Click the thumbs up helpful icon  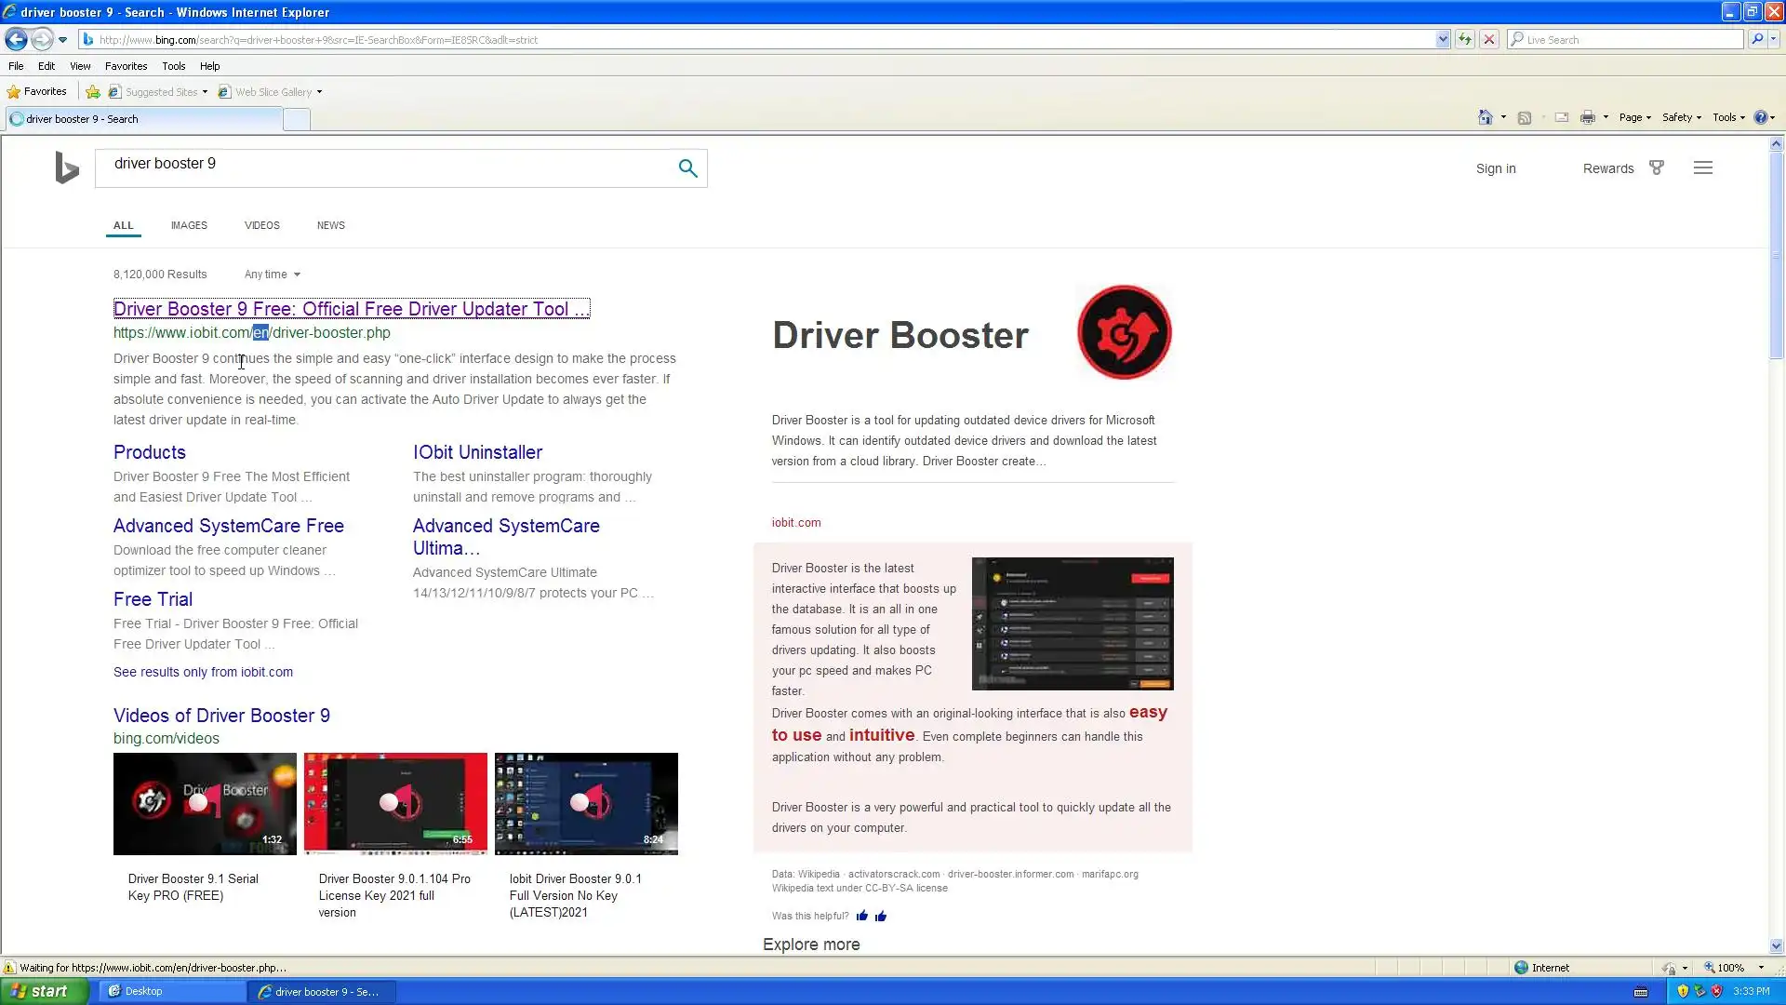point(862,916)
